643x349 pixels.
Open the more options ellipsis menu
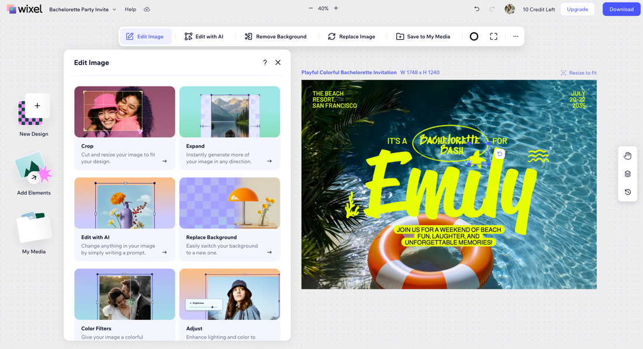point(516,36)
